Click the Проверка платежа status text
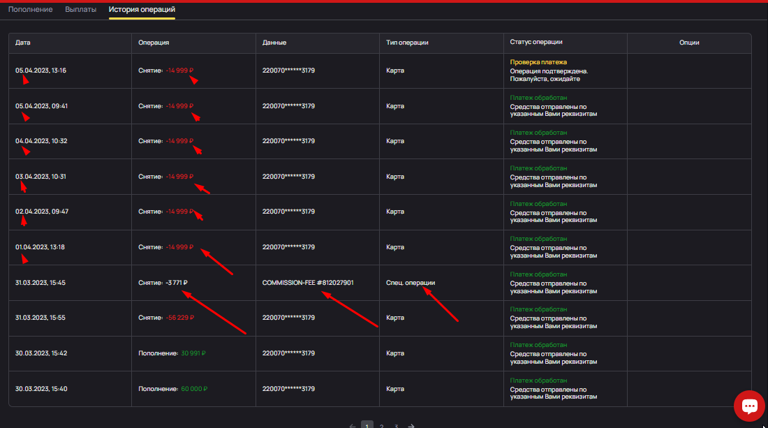The image size is (768, 428). pyautogui.click(x=538, y=62)
